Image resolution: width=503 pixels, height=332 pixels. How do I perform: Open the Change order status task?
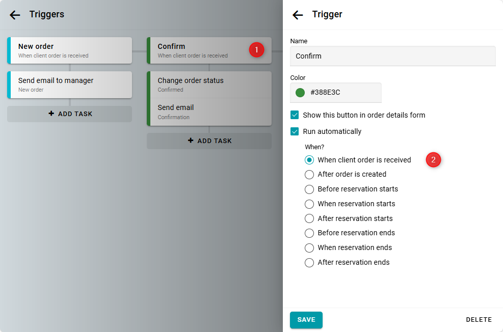pyautogui.click(x=209, y=85)
